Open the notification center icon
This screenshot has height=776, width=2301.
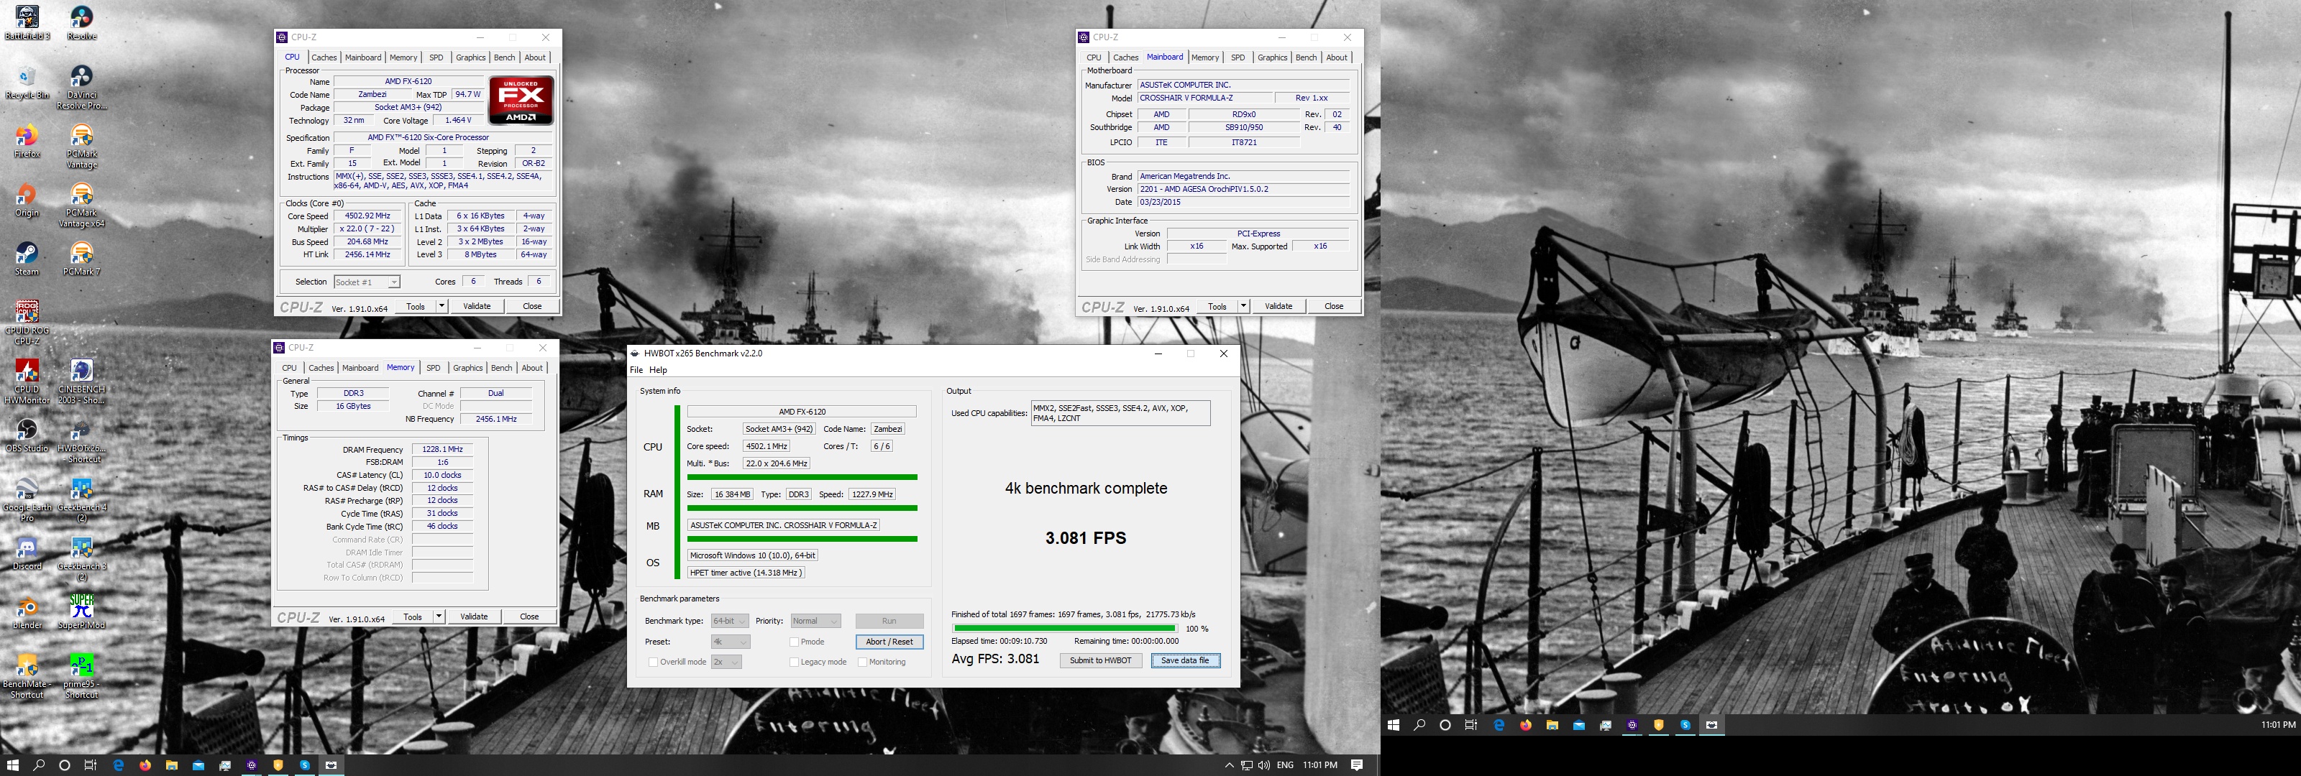pyautogui.click(x=1357, y=765)
